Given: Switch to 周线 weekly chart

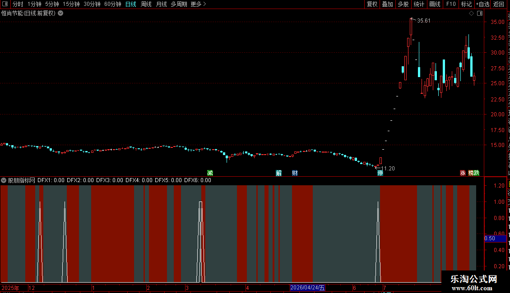Looking at the screenshot, I should (x=146, y=4).
